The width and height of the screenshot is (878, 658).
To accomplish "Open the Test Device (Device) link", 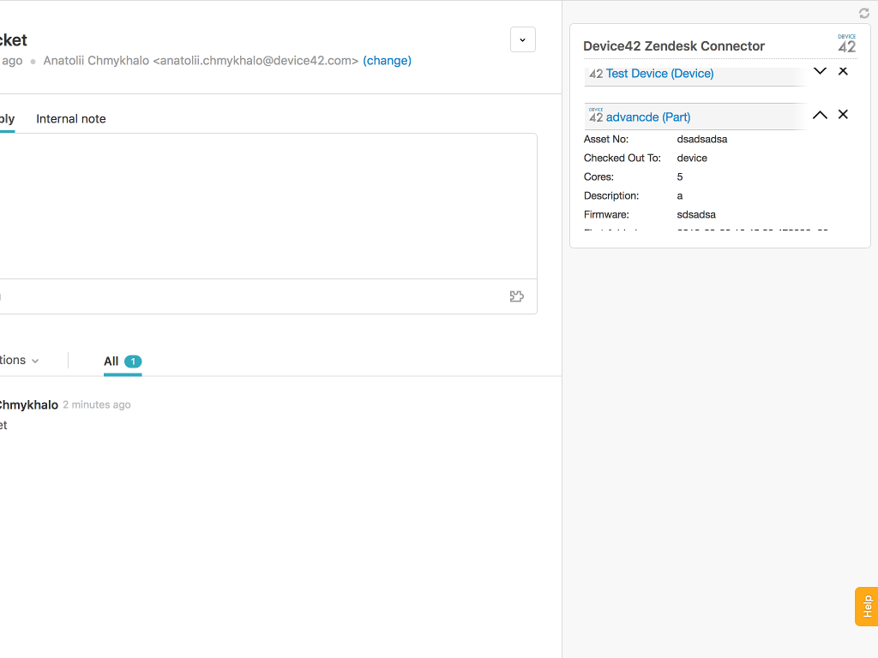I will click(x=659, y=74).
